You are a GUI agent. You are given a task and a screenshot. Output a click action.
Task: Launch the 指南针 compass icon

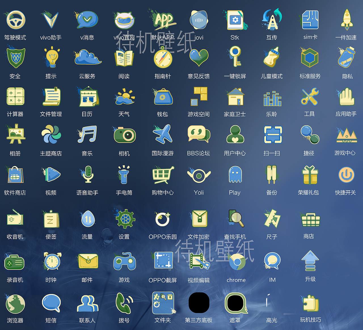point(163,58)
